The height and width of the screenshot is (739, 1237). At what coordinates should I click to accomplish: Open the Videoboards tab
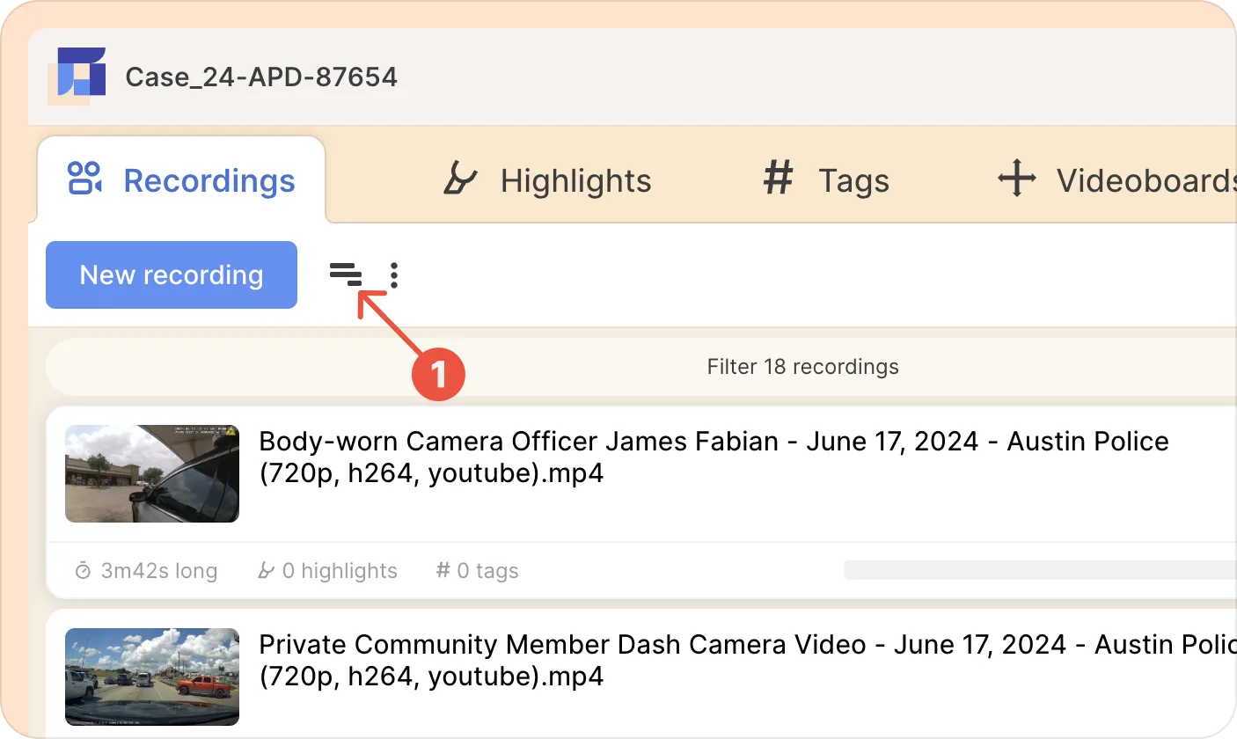1146,181
